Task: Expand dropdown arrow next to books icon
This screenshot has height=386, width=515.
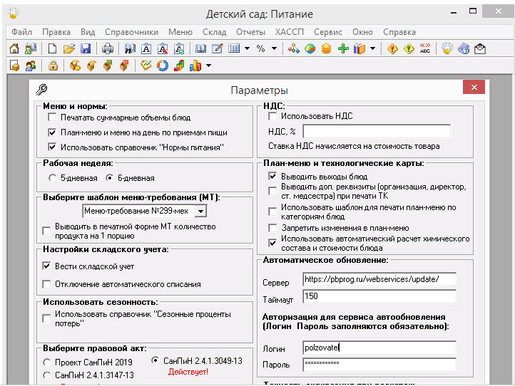Action: [x=372, y=49]
